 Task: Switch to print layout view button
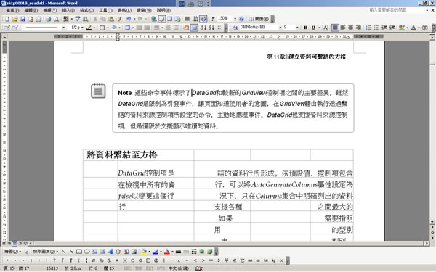pos(15,244)
